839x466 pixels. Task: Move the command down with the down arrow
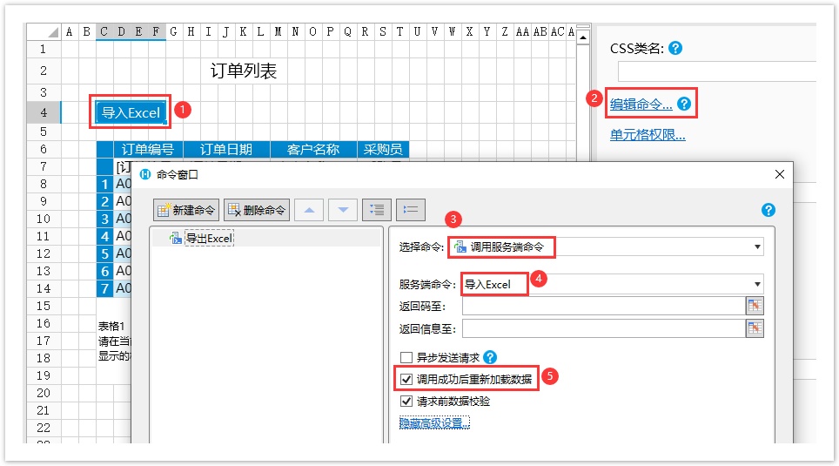(x=342, y=210)
